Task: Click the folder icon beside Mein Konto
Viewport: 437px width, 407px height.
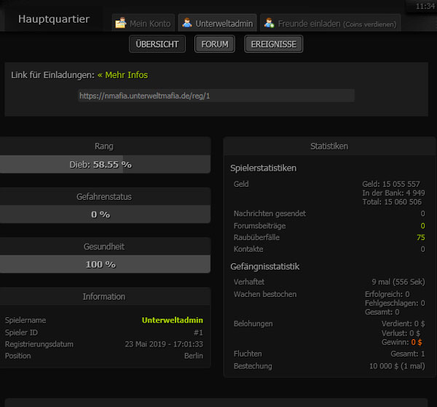Action: tap(121, 23)
